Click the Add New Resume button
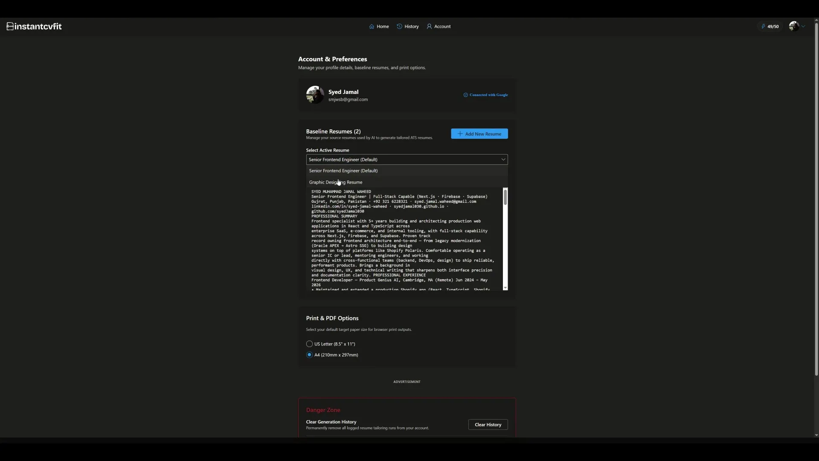 [x=479, y=134]
